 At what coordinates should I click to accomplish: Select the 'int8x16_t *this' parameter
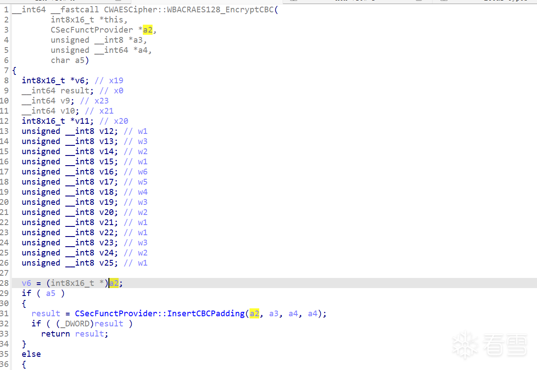89,19
